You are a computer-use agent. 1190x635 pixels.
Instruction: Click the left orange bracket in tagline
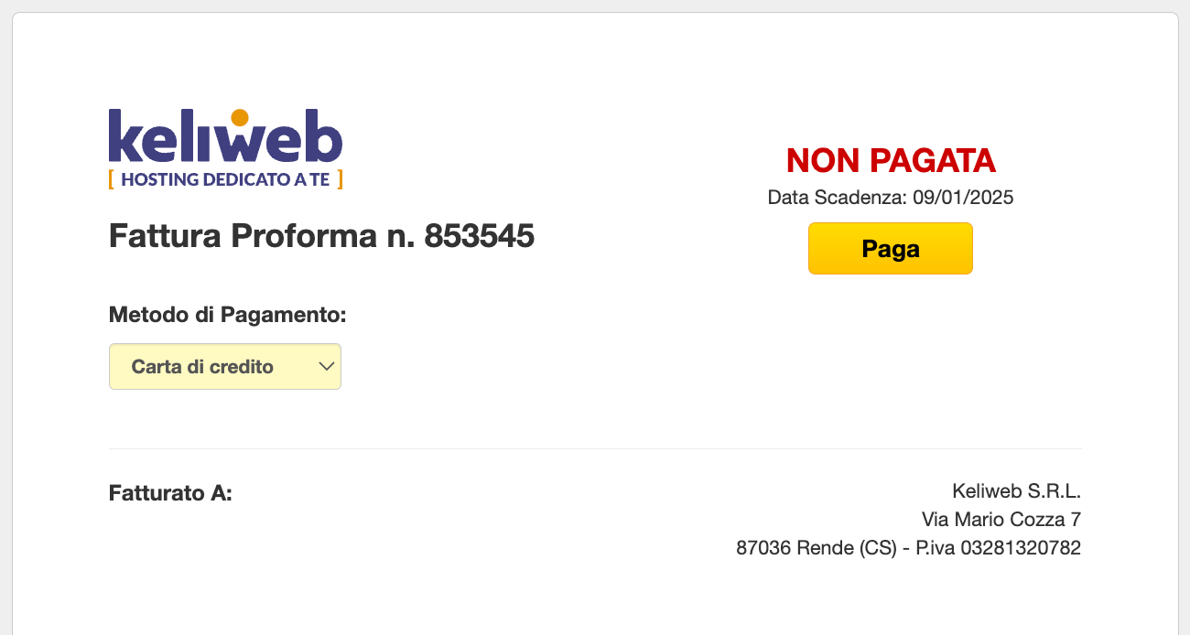click(111, 179)
